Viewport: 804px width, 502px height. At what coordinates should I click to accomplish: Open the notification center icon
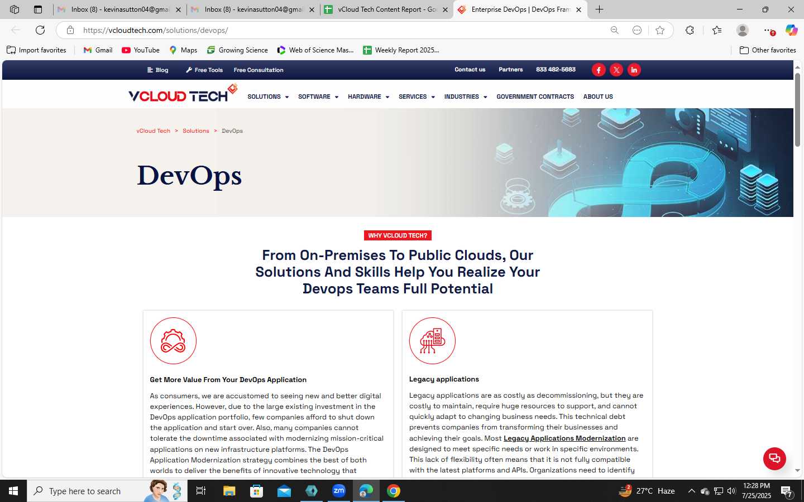(x=787, y=491)
